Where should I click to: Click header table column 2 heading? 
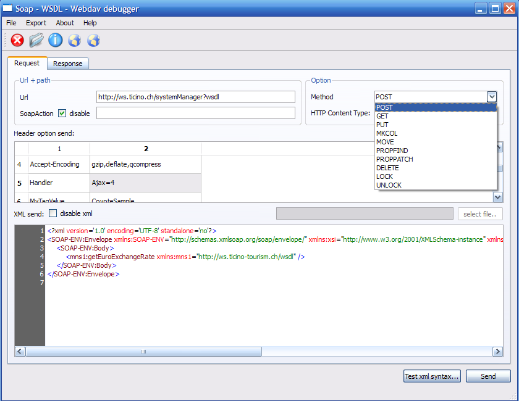coord(145,149)
